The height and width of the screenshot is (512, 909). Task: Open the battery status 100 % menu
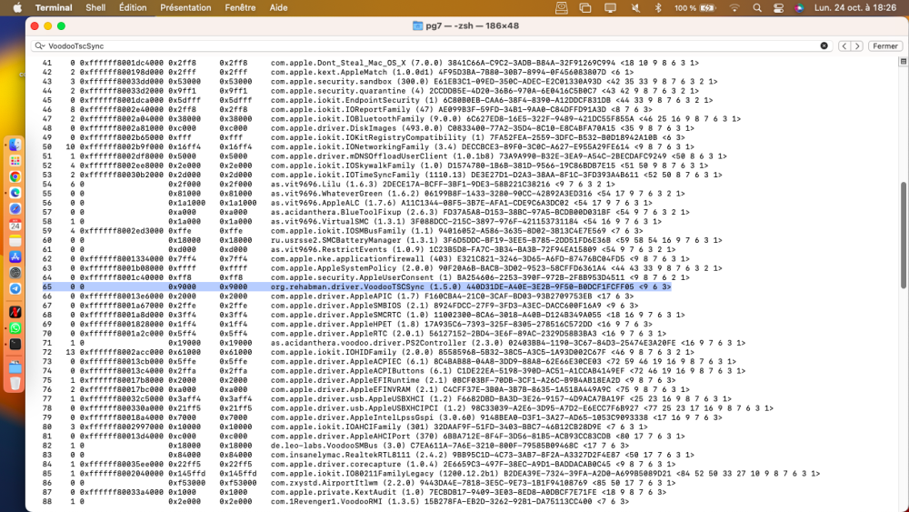pos(695,7)
